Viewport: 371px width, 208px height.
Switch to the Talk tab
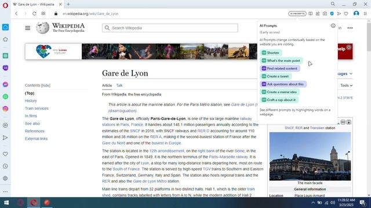(x=119, y=86)
